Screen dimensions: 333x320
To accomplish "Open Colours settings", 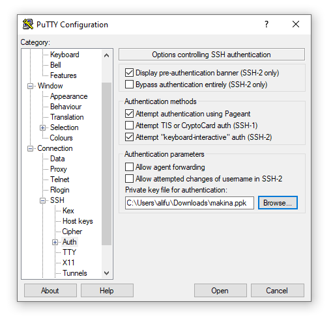I will coord(61,138).
